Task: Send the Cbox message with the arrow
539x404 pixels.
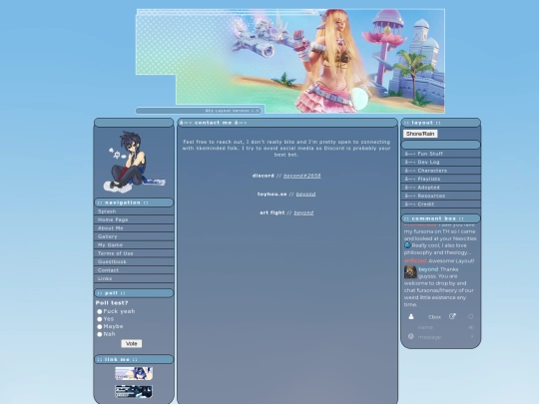Action: point(472,337)
